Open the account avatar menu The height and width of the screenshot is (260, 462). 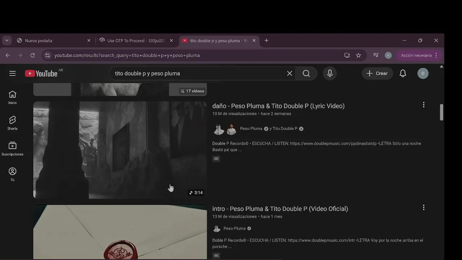[x=423, y=74]
